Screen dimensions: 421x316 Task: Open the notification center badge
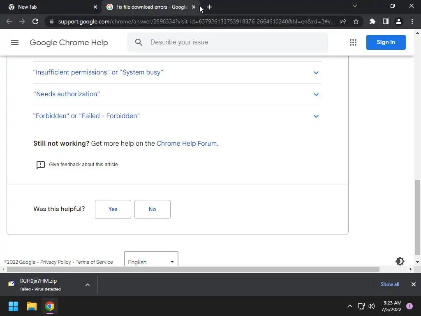(x=409, y=306)
